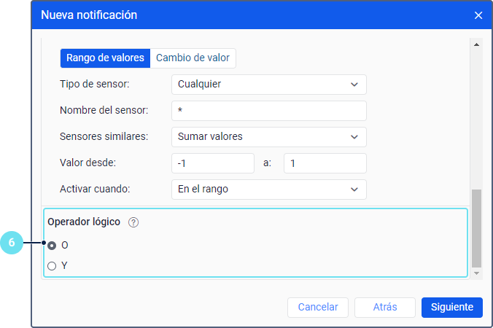The image size is (493, 328).
Task: Switch to the Cambio de valor tab
Action: [193, 58]
